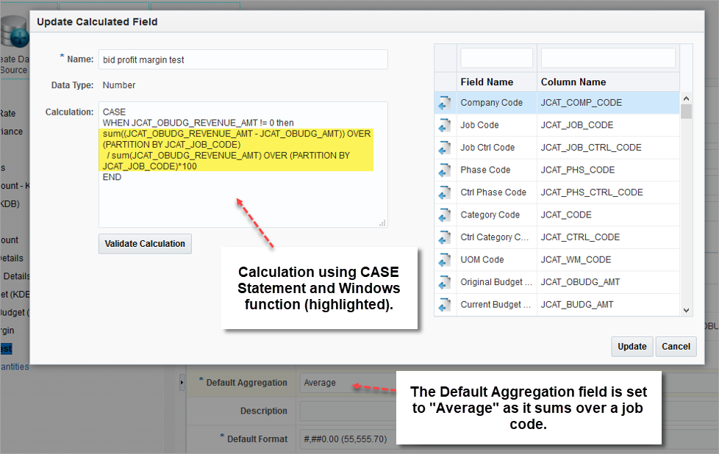719x454 pixels.
Task: Select JCAT_BUDG_AMT column cell
Action: coord(608,305)
